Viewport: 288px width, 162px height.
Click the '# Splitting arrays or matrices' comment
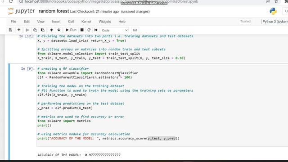tap(101, 49)
